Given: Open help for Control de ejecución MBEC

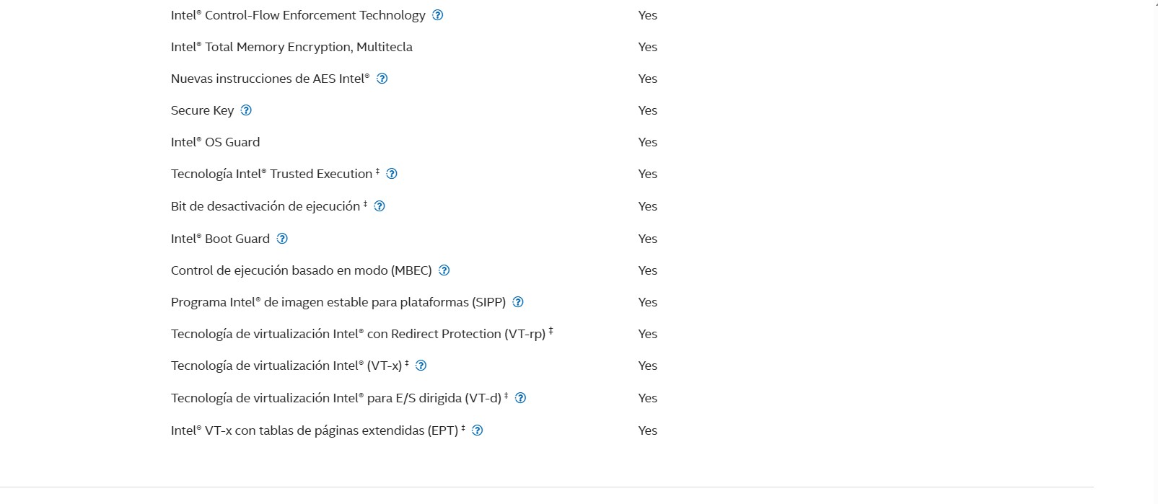Looking at the screenshot, I should [x=444, y=270].
